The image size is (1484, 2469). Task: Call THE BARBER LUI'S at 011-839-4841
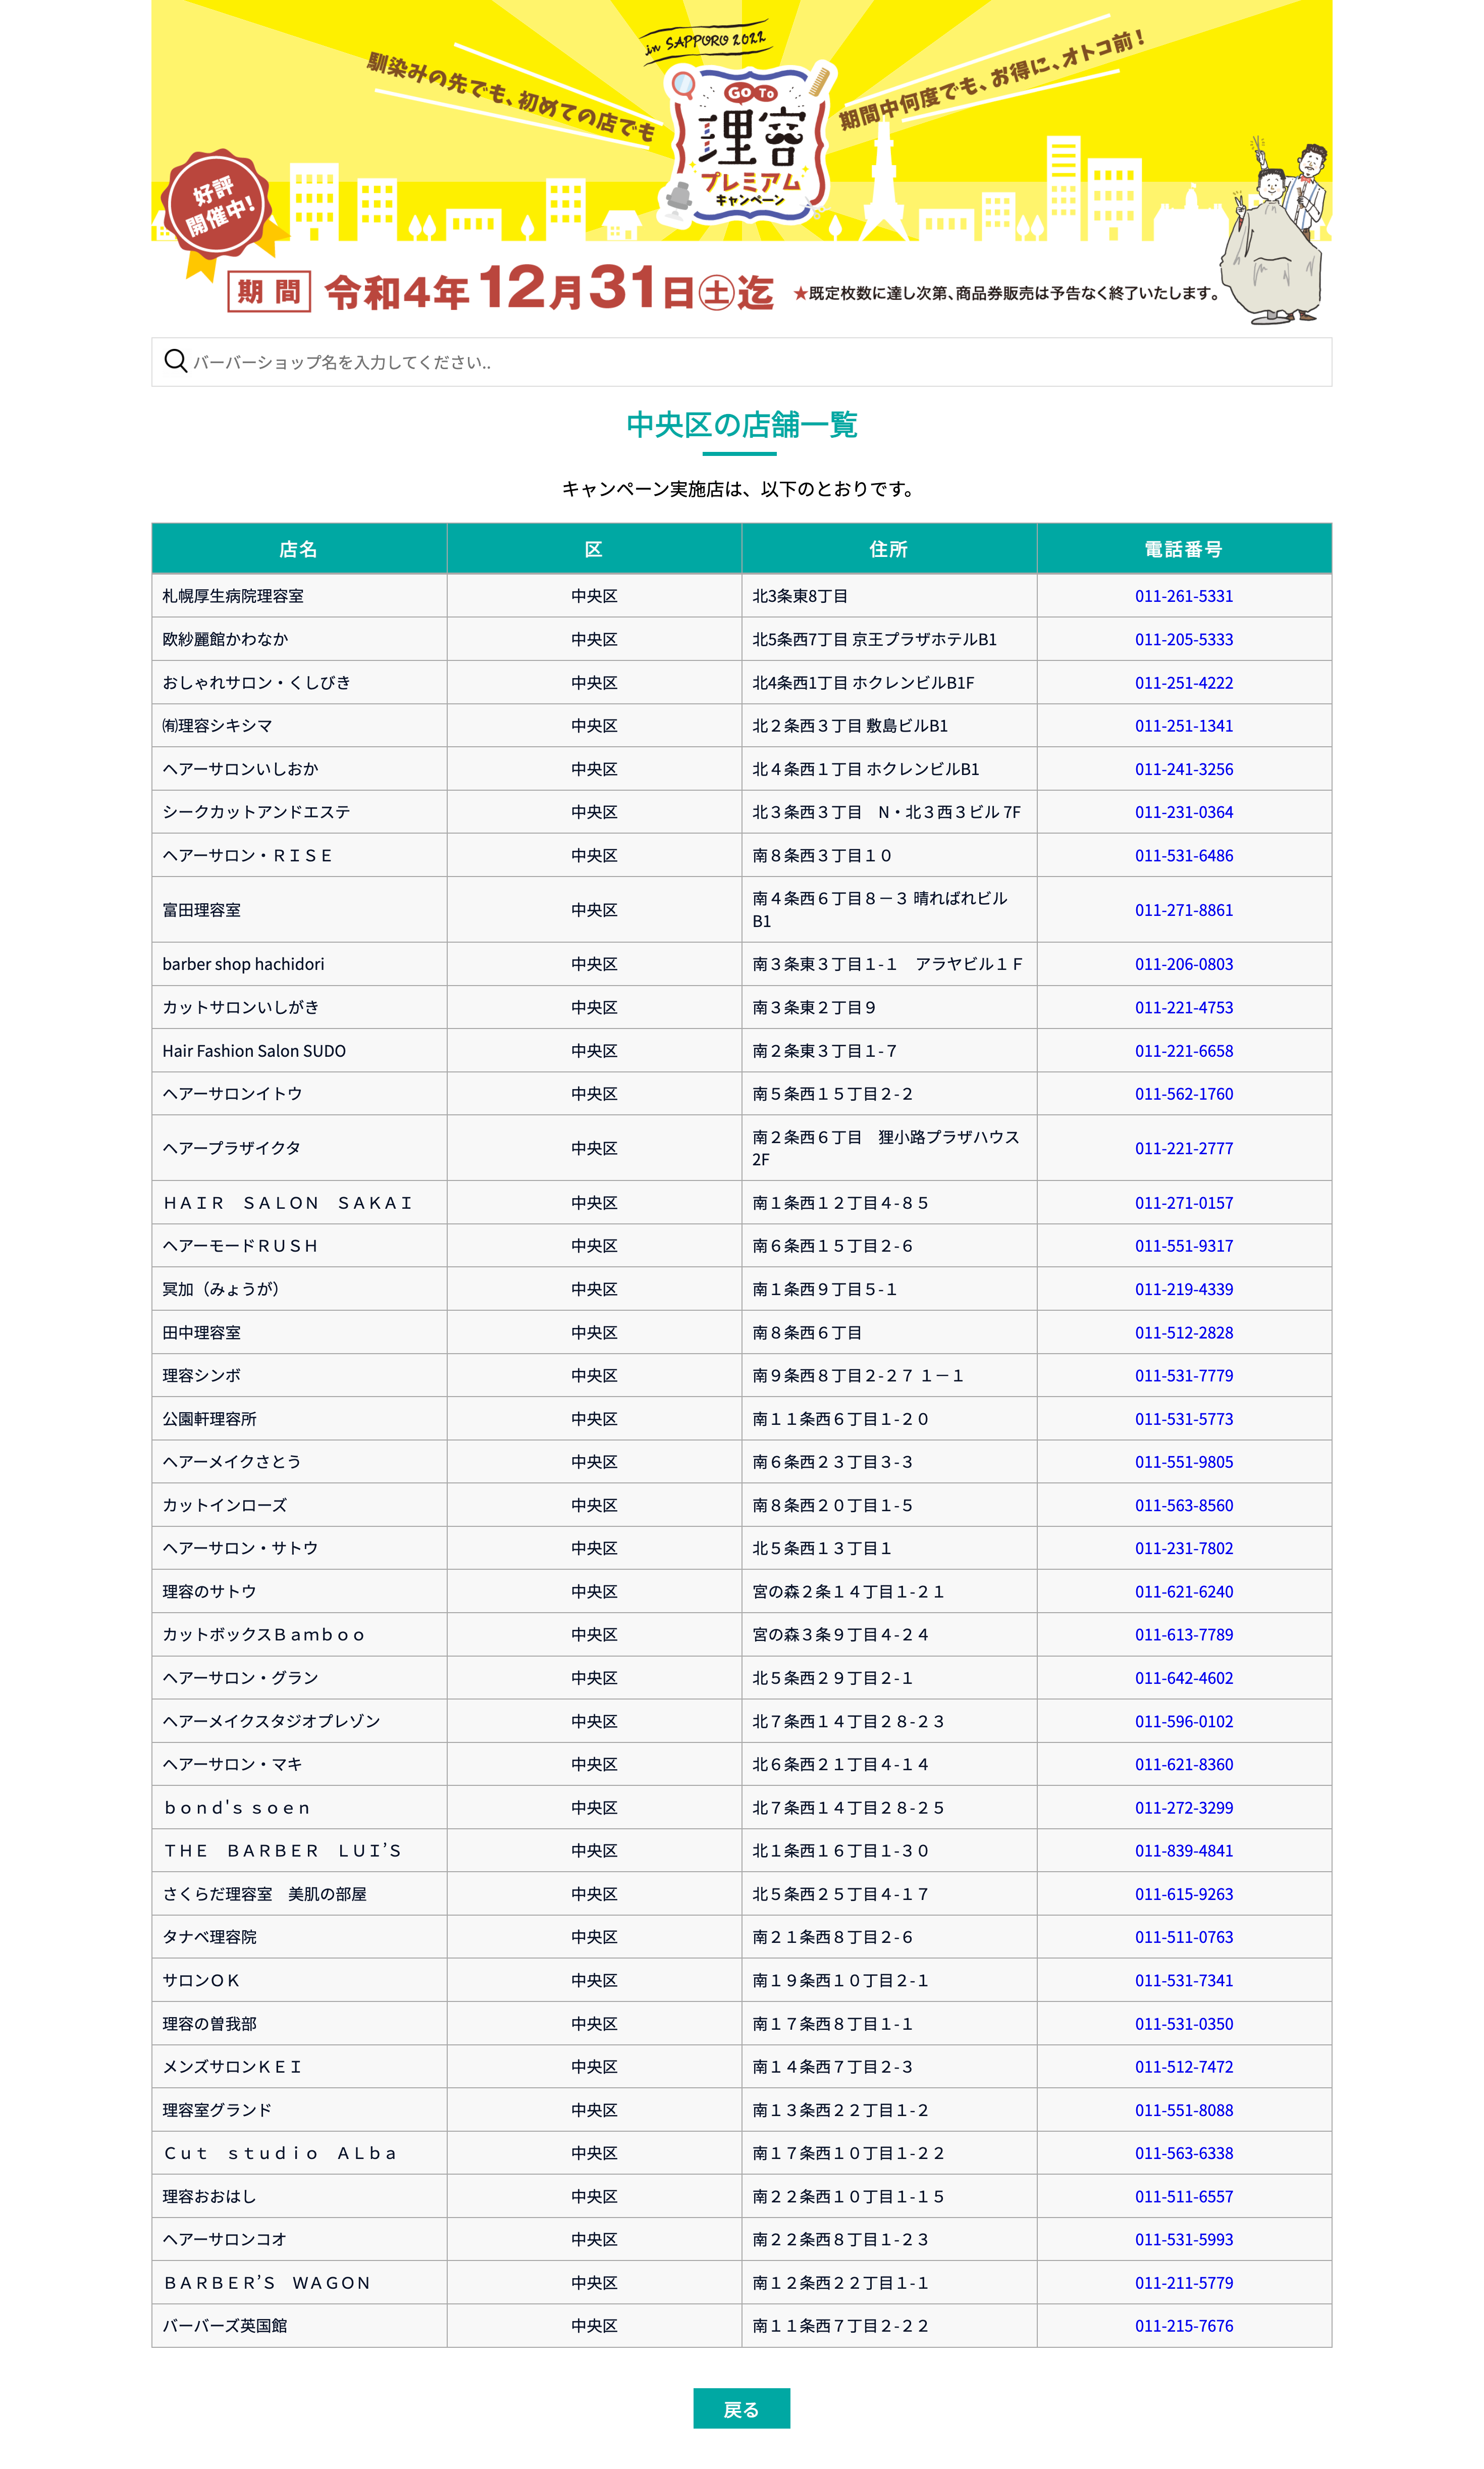1183,1850
